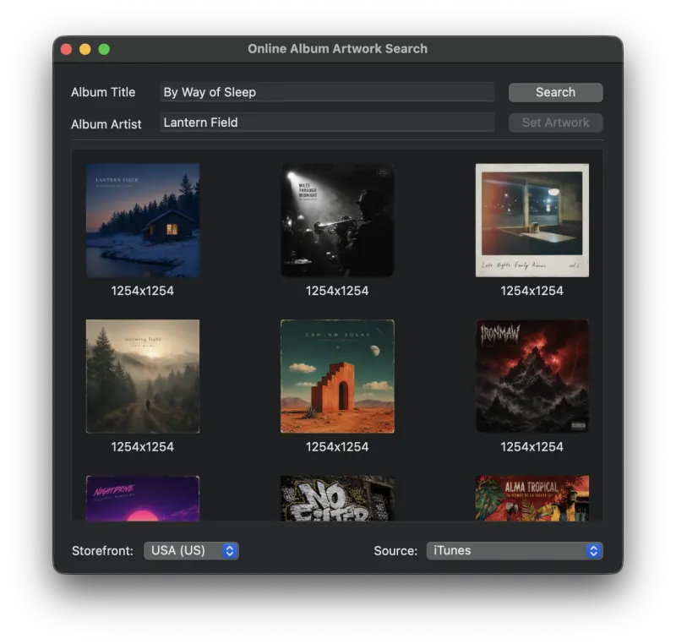
Task: Select the morning light foggy forest artwork
Action: (x=143, y=376)
